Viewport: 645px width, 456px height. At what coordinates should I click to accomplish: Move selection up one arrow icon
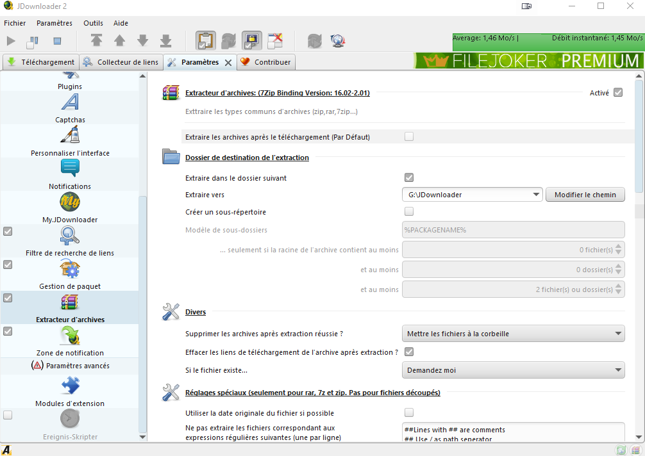point(120,40)
